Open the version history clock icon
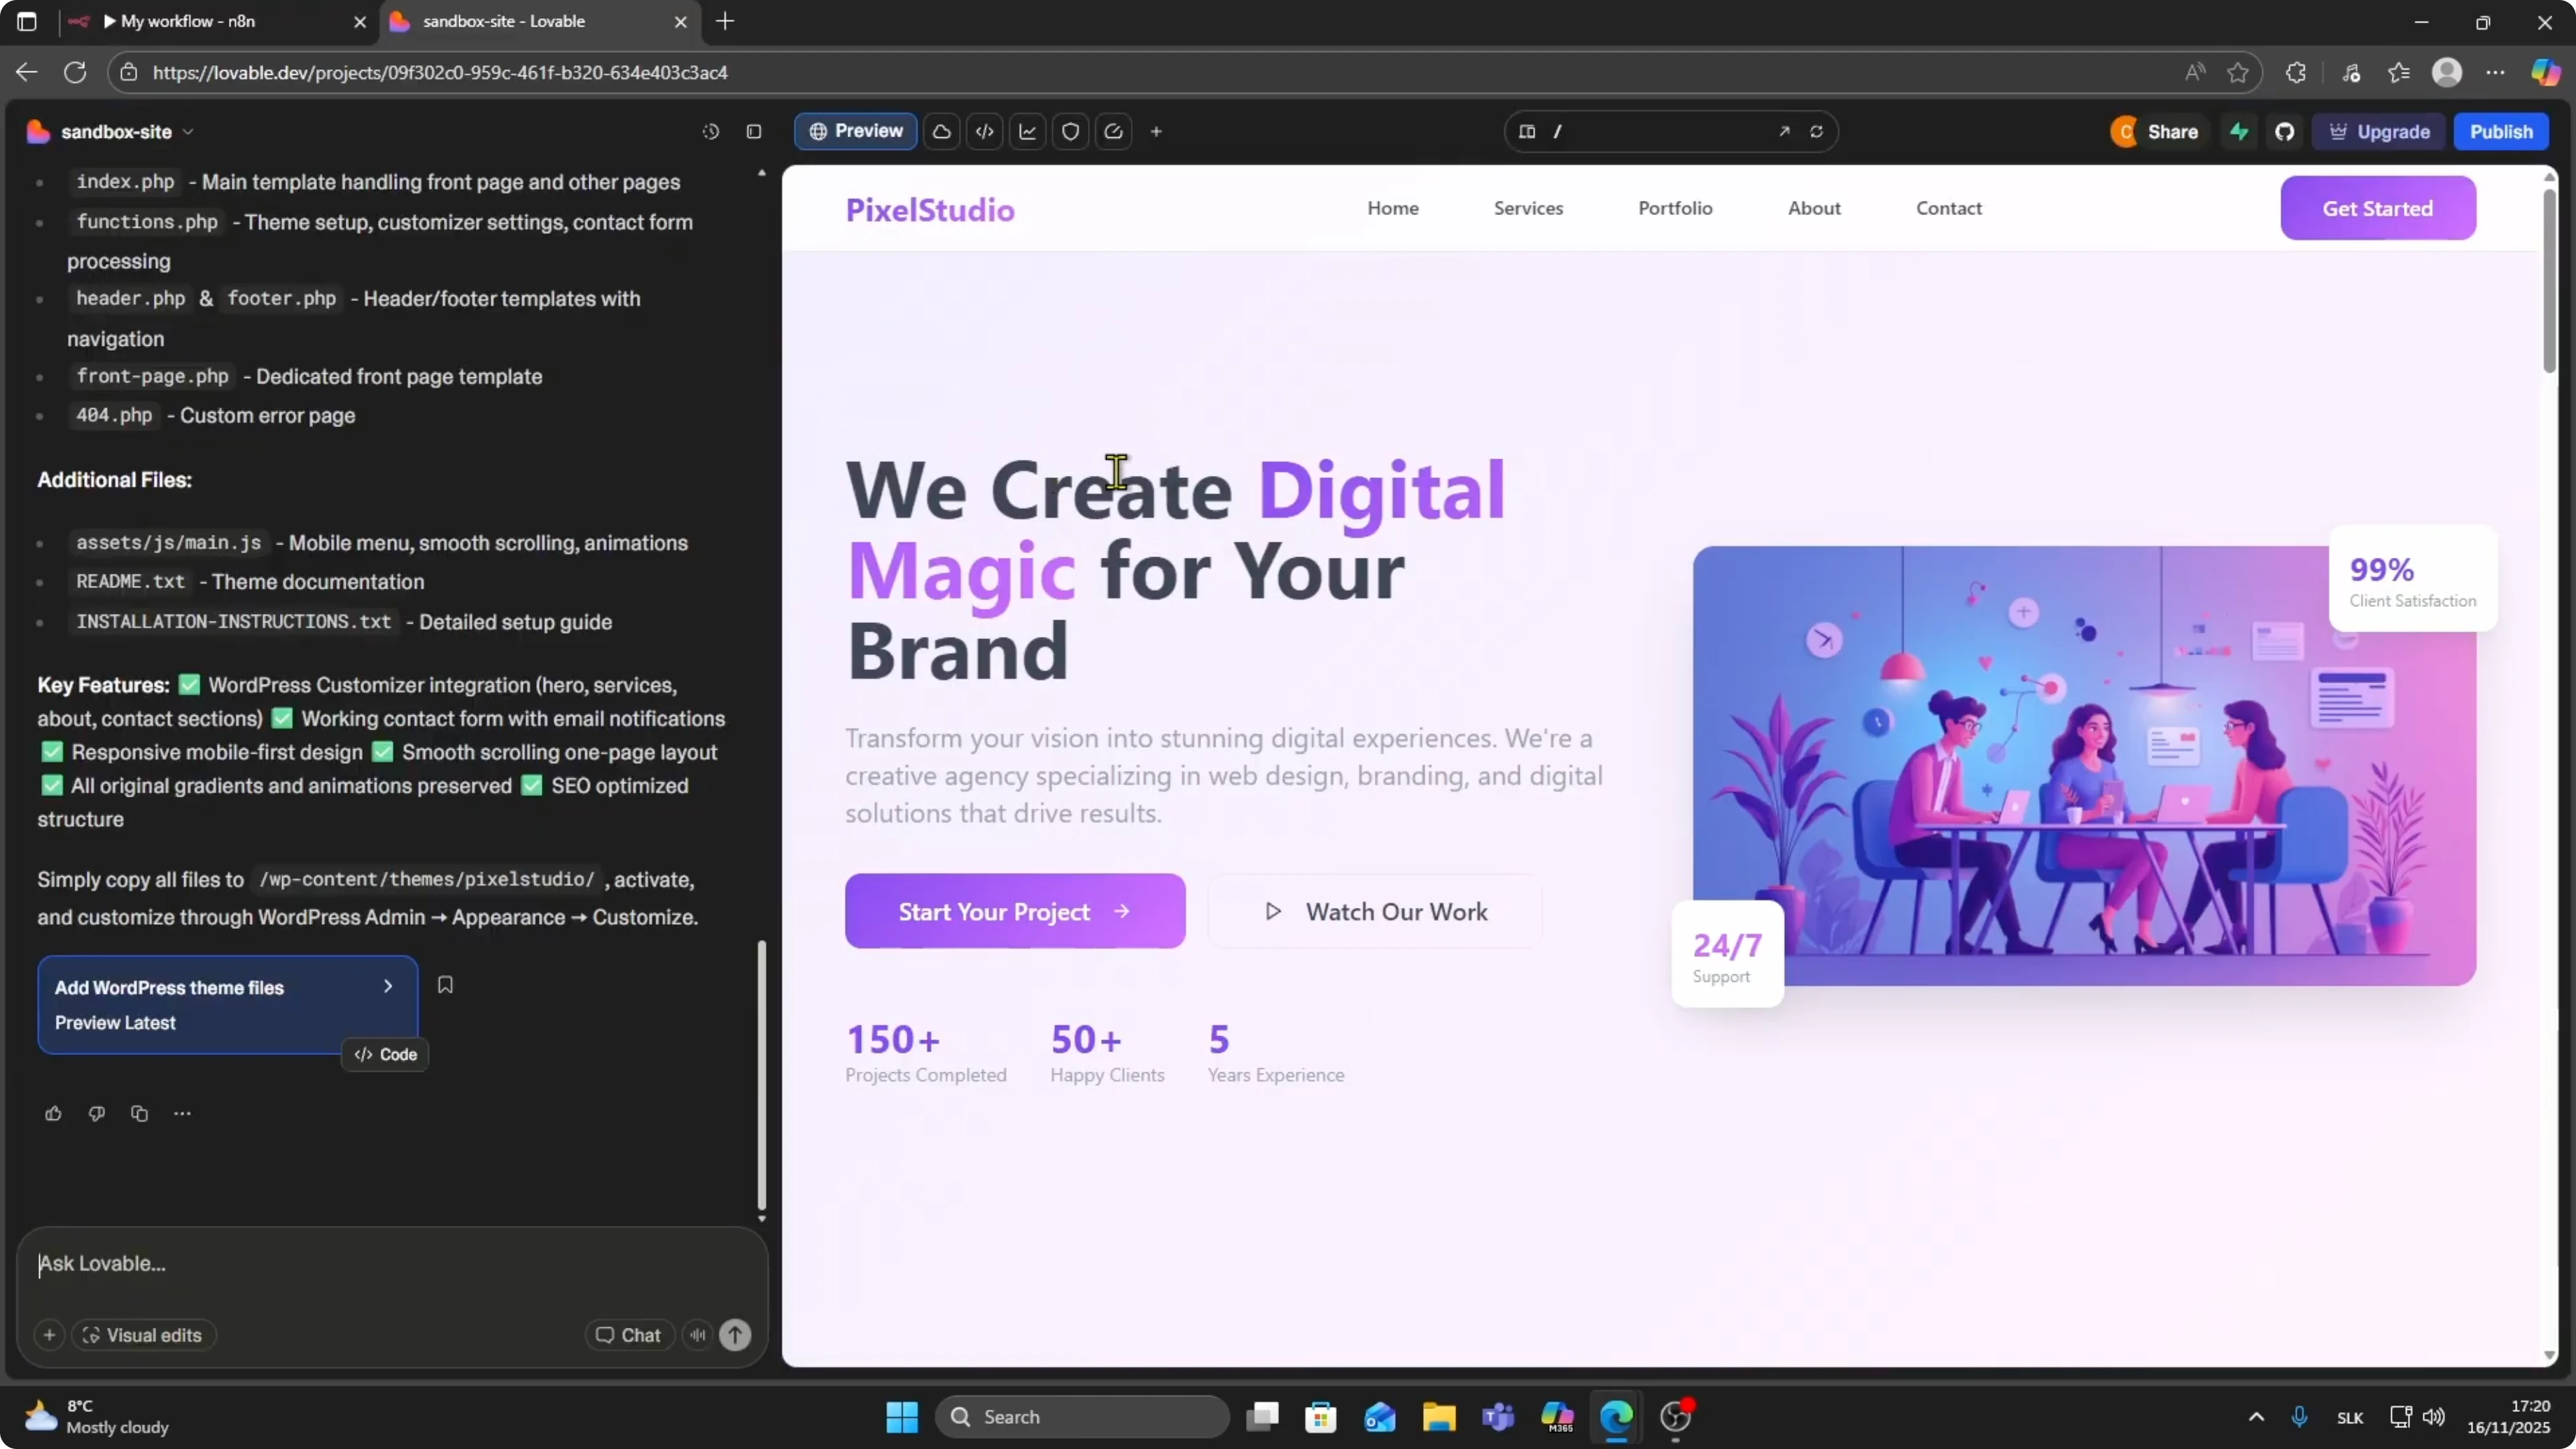Screen dimensions: 2576x1449 pyautogui.click(x=710, y=132)
